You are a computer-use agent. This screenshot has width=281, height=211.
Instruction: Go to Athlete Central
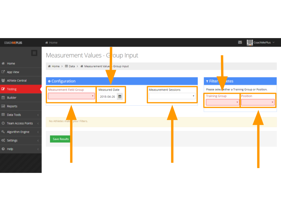tap(21, 81)
